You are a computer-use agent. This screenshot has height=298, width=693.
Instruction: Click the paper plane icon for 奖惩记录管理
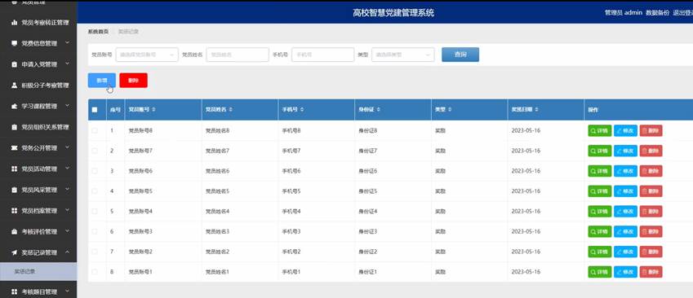(14, 252)
